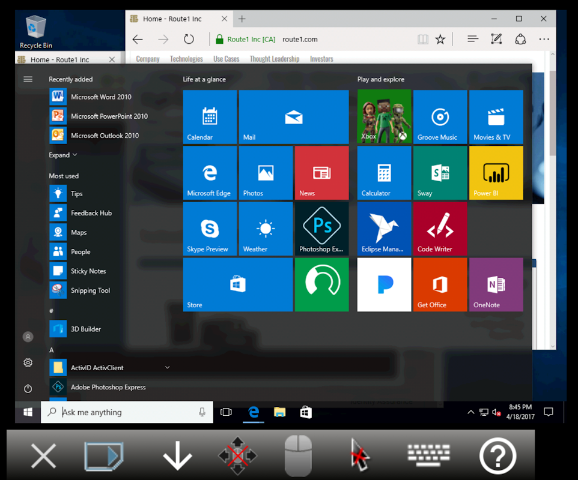This screenshot has width=578, height=480.
Task: Click the Cortana search box
Action: pos(127,412)
